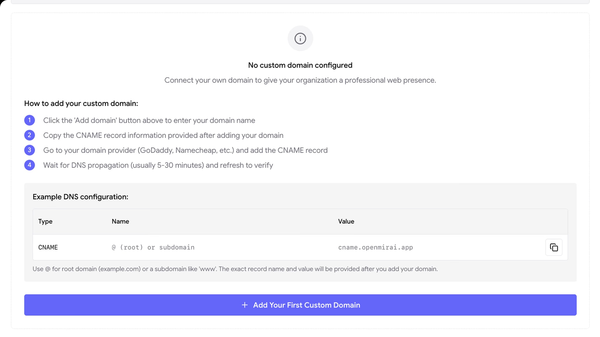
Task: Select the cname.openmirai.app value text
Action: (375, 247)
